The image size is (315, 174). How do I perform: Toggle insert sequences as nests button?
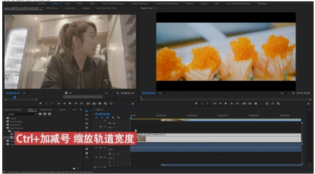[96, 118]
